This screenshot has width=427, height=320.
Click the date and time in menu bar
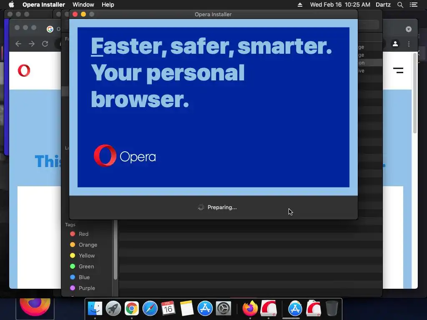point(340,5)
